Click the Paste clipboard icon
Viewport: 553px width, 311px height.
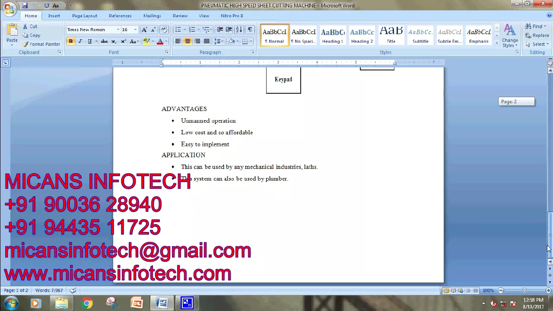12,30
